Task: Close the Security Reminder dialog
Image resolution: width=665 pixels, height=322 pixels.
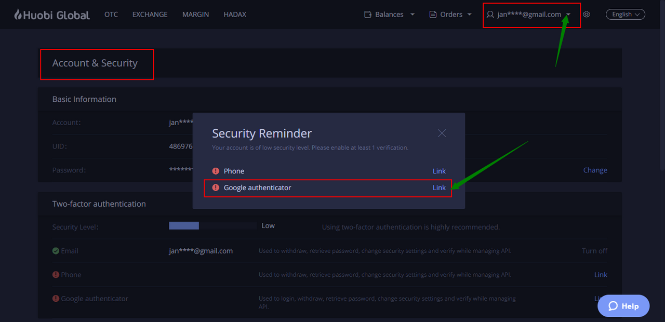Action: [x=442, y=133]
